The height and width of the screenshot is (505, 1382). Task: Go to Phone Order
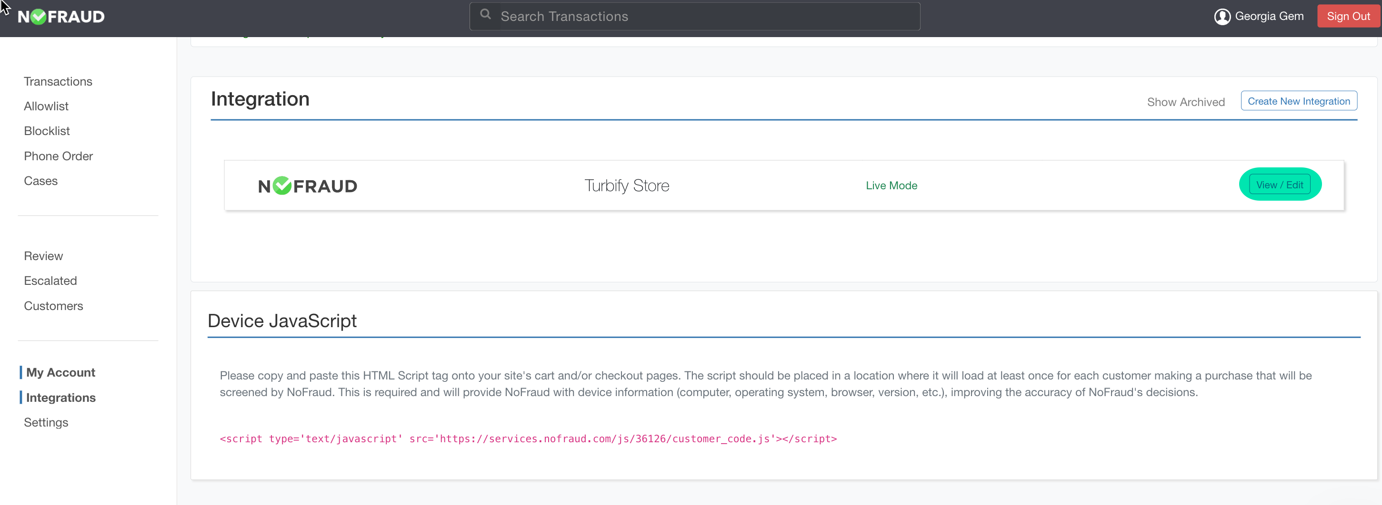tap(58, 156)
